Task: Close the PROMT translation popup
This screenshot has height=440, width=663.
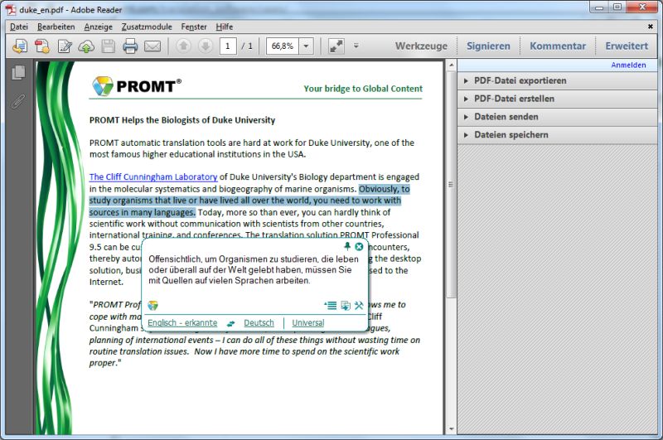Action: (x=359, y=246)
